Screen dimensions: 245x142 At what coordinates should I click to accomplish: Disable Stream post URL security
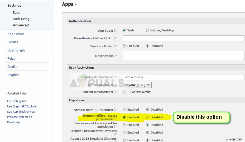[x=147, y=110]
